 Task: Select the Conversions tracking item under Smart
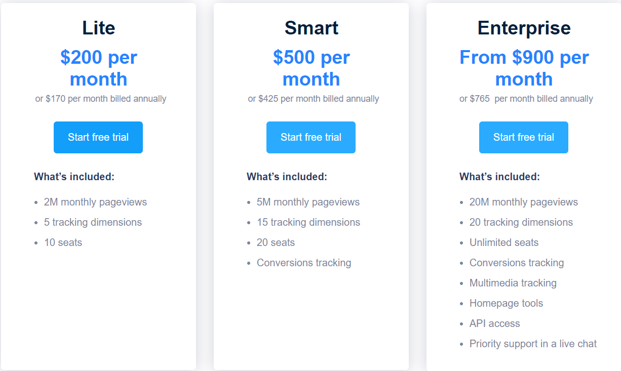(304, 263)
